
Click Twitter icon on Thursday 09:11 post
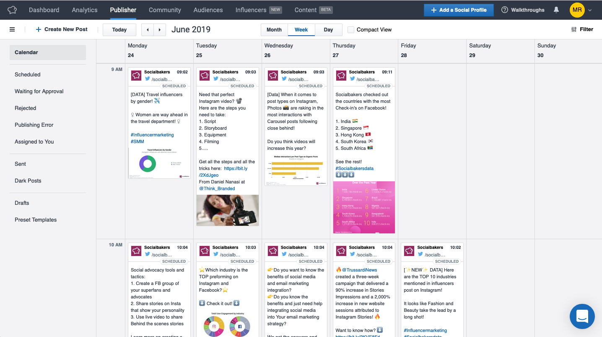tap(353, 79)
